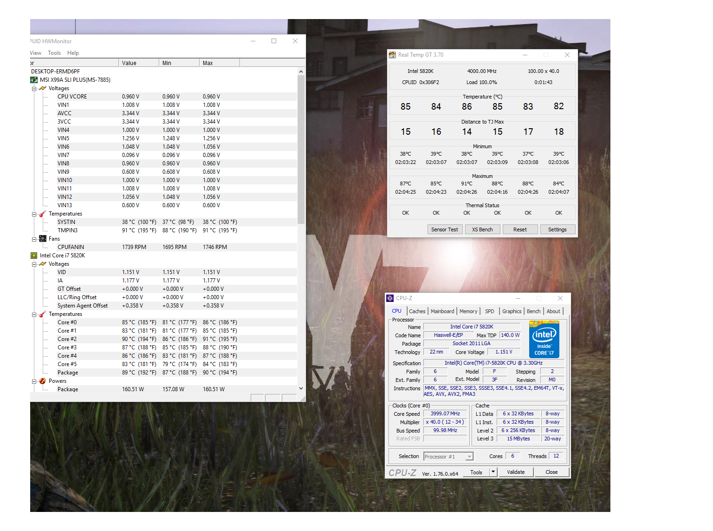This screenshot has height=531, width=713.
Task: Open the HWMonitor View menu
Action: [x=35, y=53]
